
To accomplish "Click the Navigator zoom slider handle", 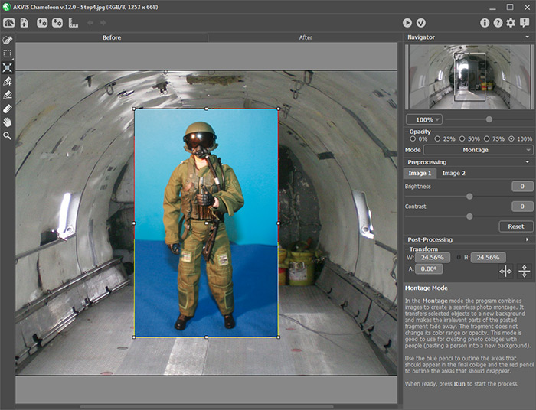I will [489, 119].
